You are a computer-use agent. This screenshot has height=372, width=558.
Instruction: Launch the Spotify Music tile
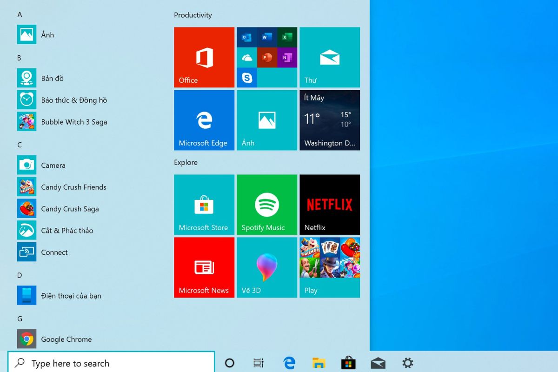click(x=267, y=205)
